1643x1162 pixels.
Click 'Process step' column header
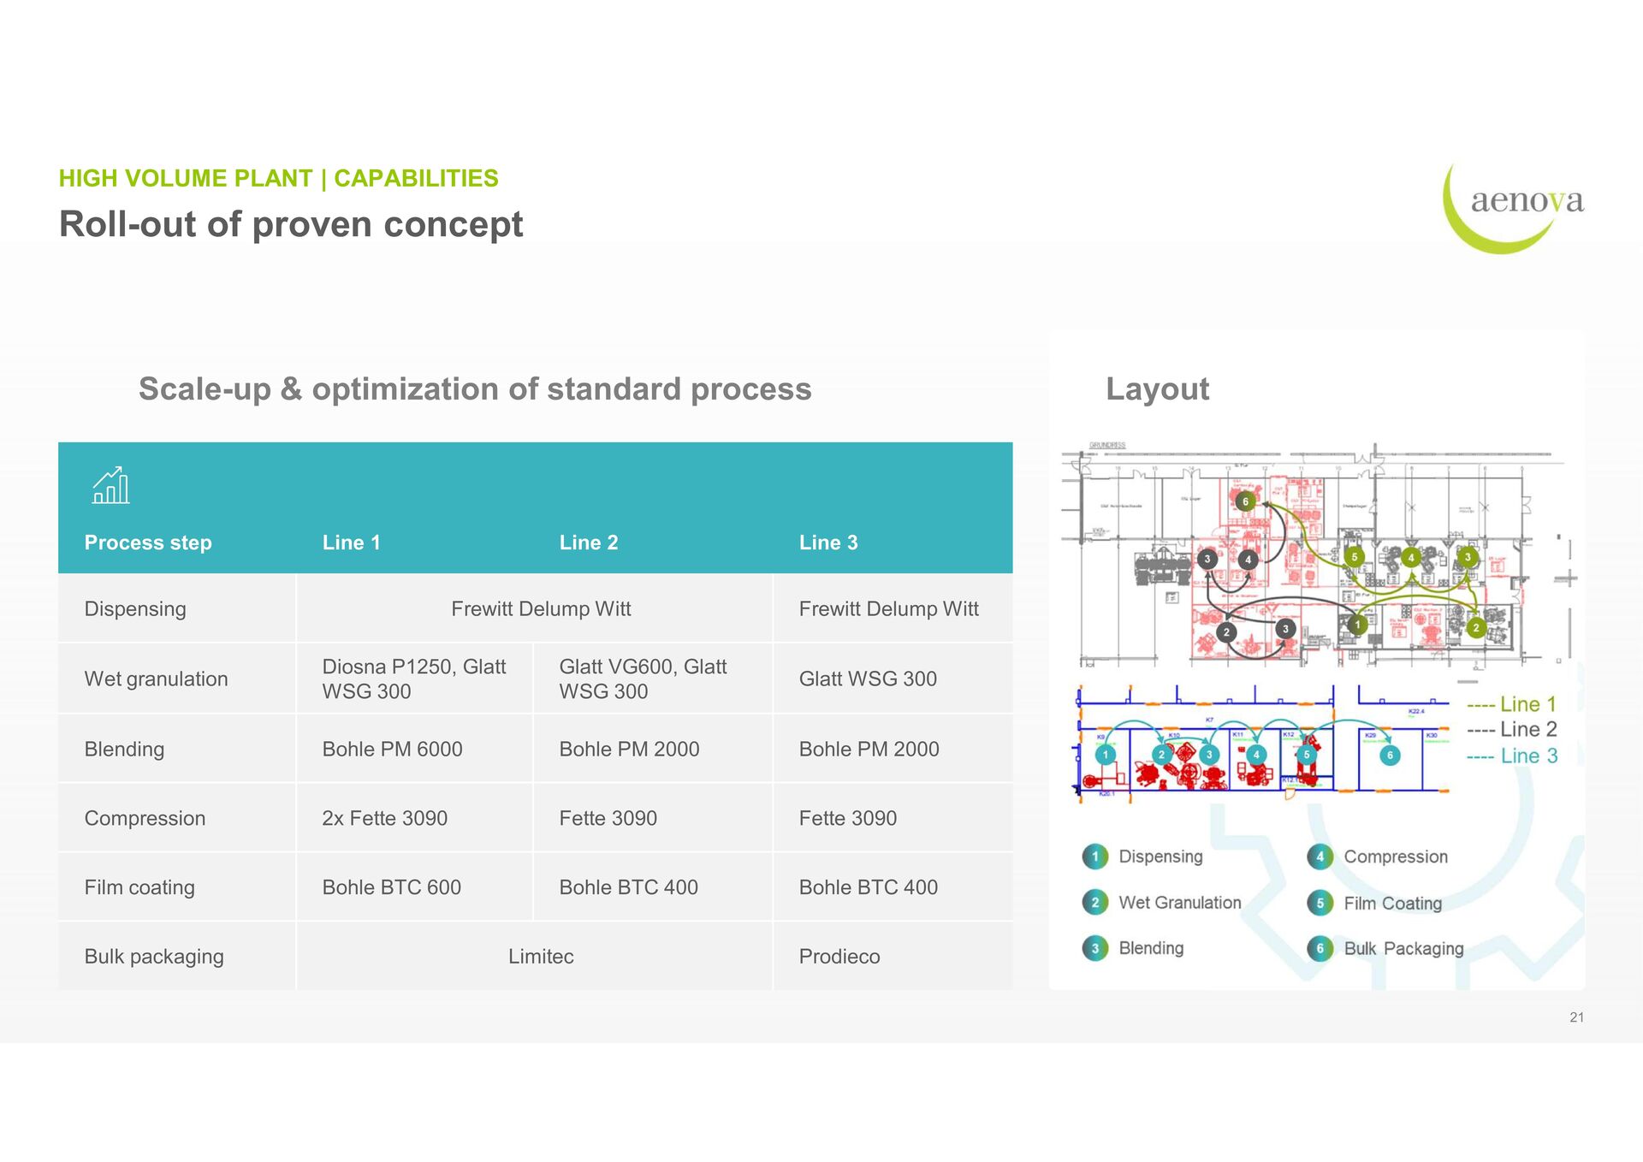click(148, 542)
